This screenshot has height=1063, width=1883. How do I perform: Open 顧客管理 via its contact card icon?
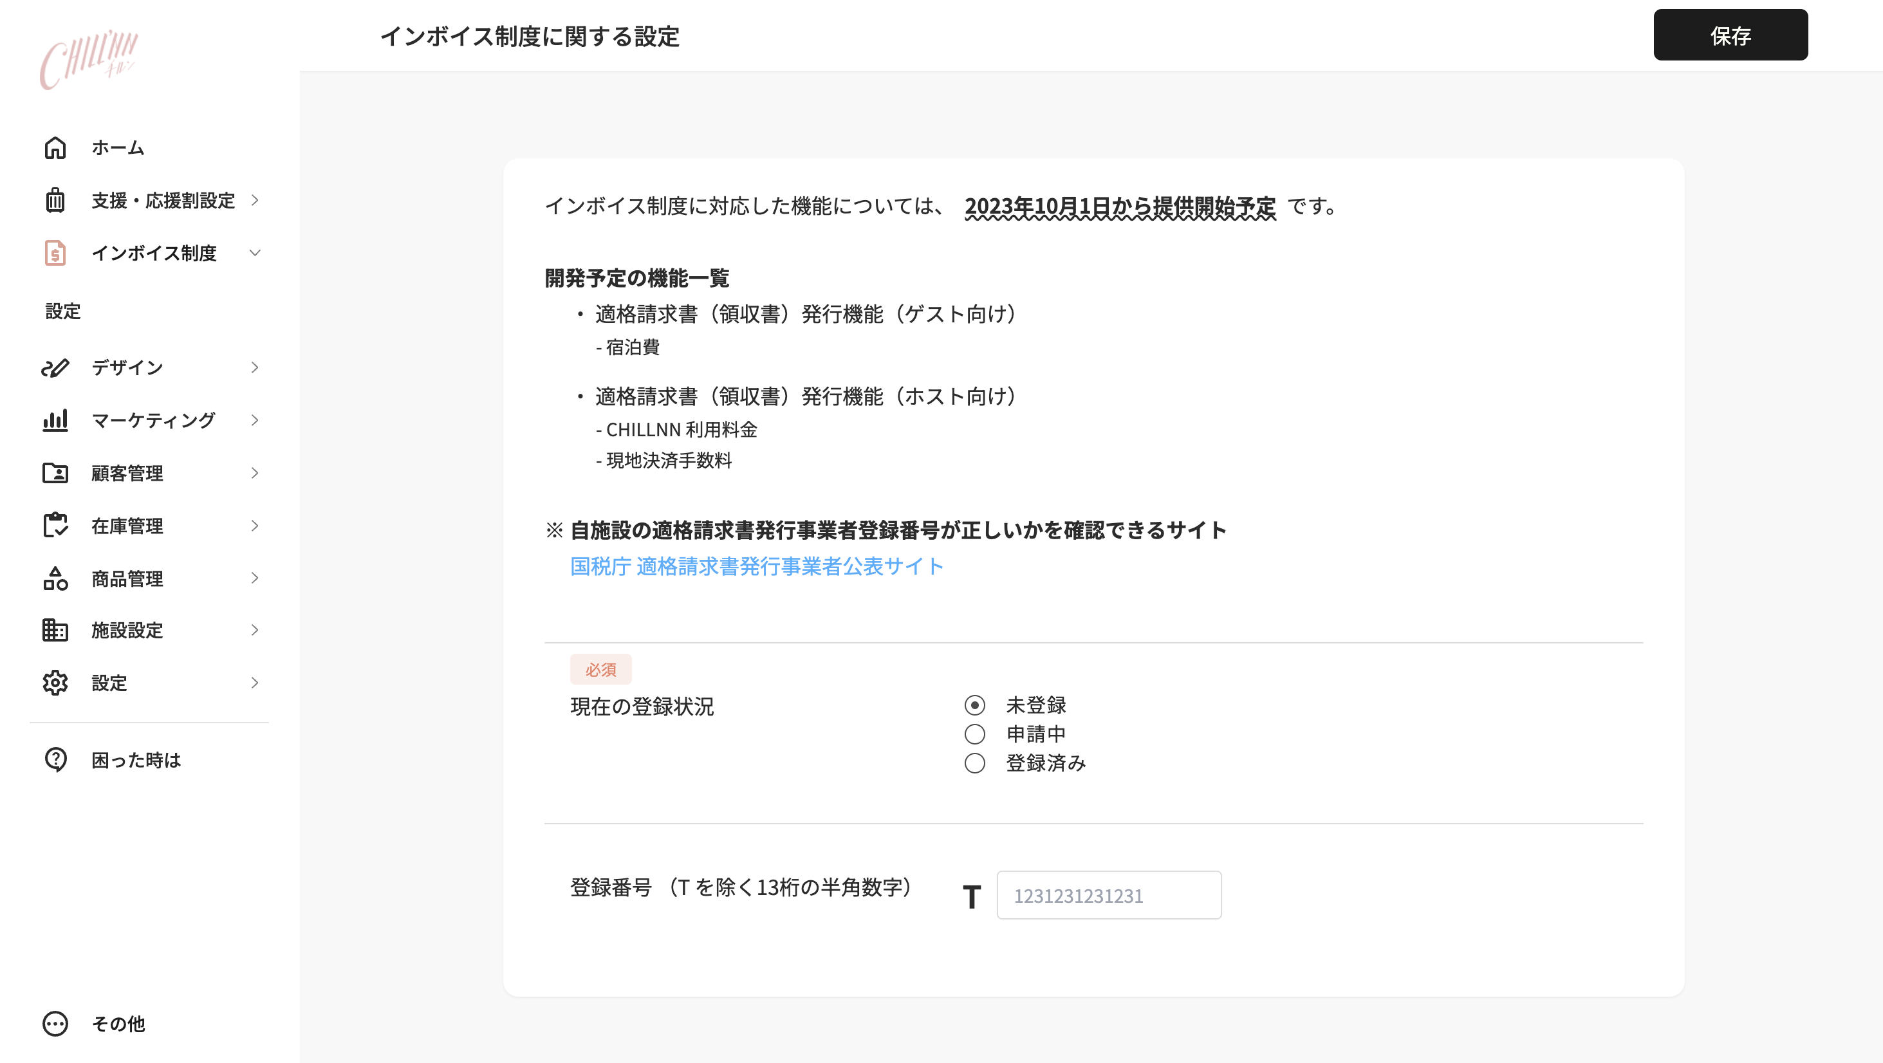point(55,473)
